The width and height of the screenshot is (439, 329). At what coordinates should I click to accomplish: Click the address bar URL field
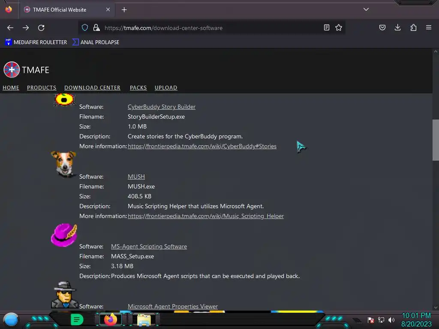213,28
